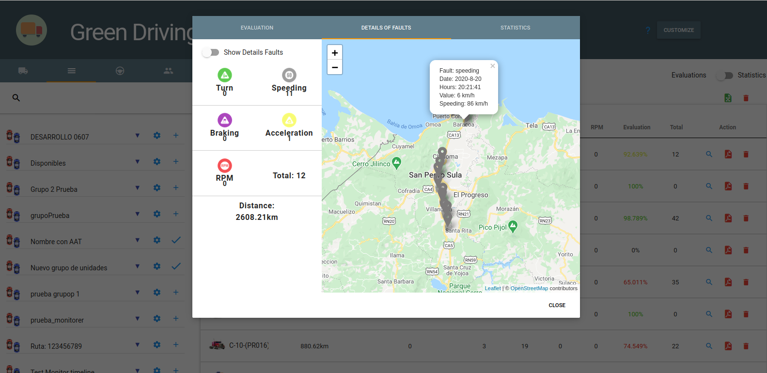Image resolution: width=767 pixels, height=373 pixels.
Task: Select the list menu tab icon
Action: 72,71
